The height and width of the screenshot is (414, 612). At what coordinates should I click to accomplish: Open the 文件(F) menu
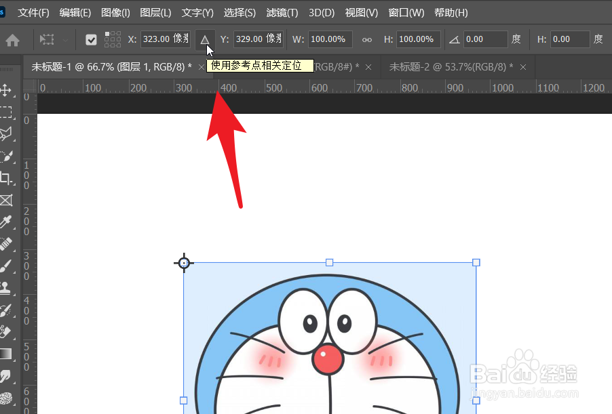pyautogui.click(x=33, y=13)
